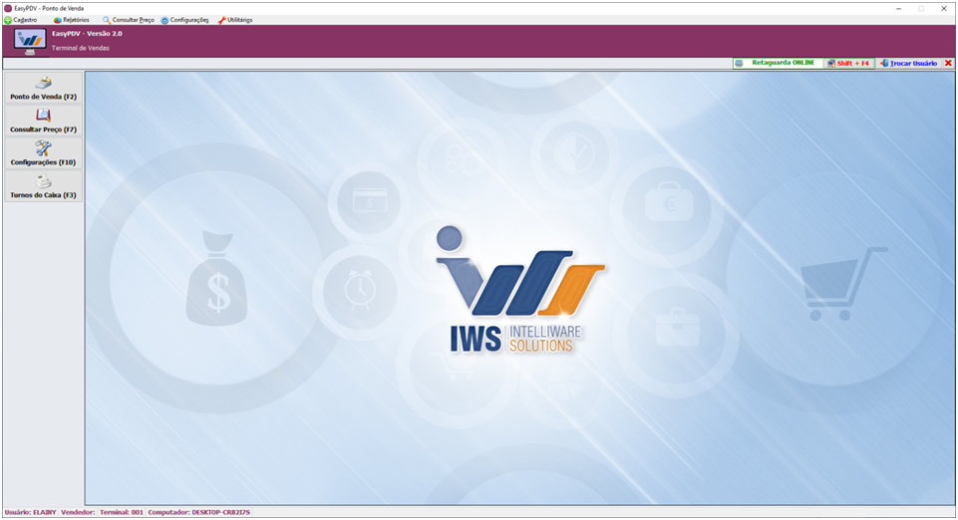The image size is (958, 520).
Task: Click Trocar Usuário to switch user
Action: point(909,63)
